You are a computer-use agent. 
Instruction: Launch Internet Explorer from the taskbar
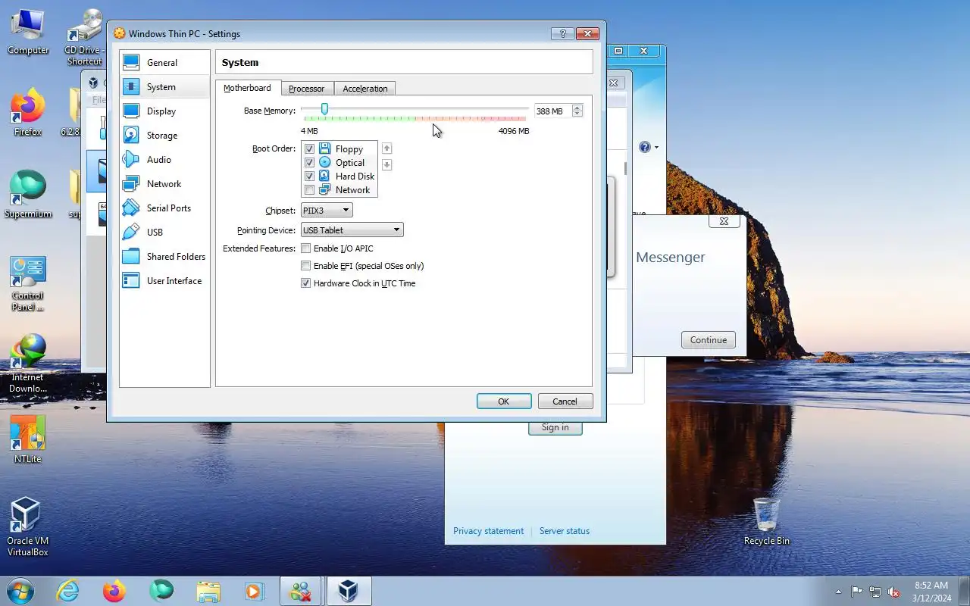[68, 591]
